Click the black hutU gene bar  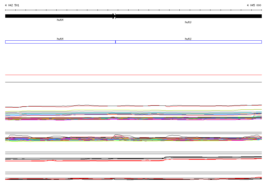click(x=189, y=16)
